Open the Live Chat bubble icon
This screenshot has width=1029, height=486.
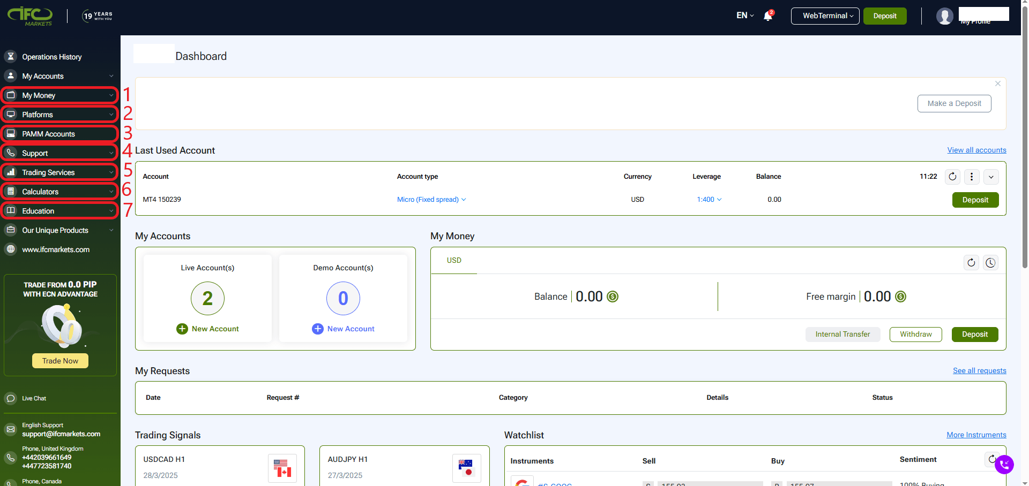coord(11,398)
